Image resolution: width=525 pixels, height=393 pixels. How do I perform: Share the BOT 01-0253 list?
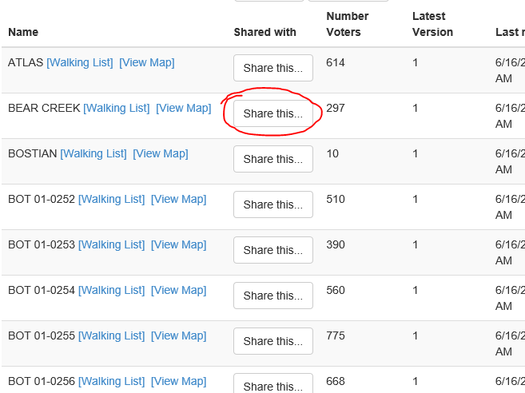point(272,250)
